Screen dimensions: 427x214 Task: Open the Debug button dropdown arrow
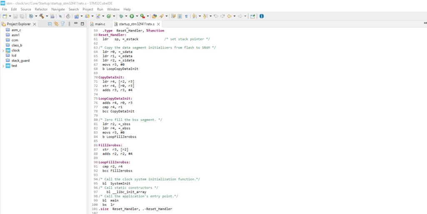(126, 16)
